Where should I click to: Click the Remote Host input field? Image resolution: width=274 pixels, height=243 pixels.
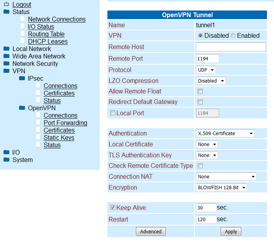click(231, 47)
